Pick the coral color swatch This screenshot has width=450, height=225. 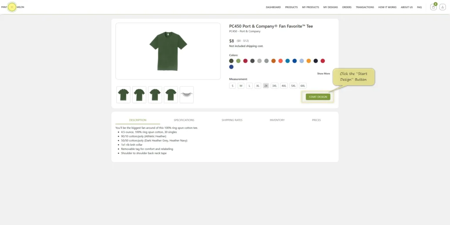coord(280,61)
